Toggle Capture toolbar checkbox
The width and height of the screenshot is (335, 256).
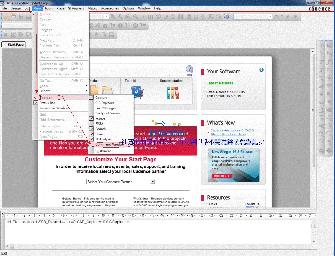pyautogui.click(x=92, y=98)
